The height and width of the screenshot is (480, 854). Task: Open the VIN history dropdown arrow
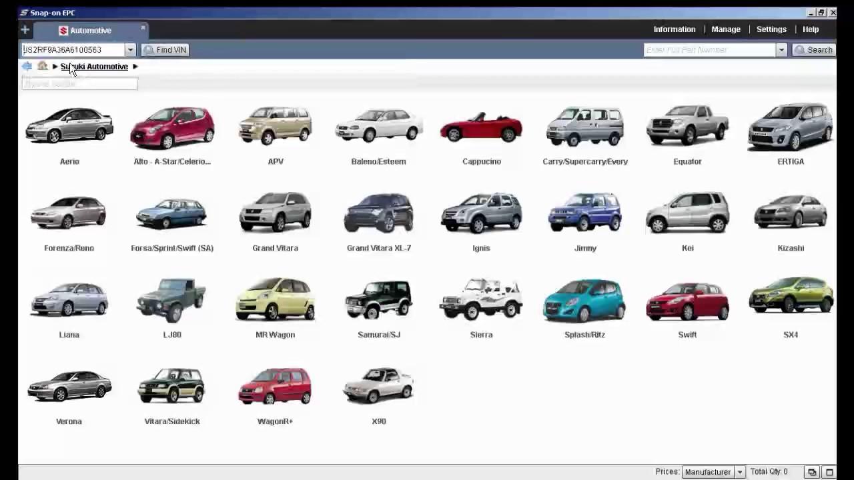[131, 49]
